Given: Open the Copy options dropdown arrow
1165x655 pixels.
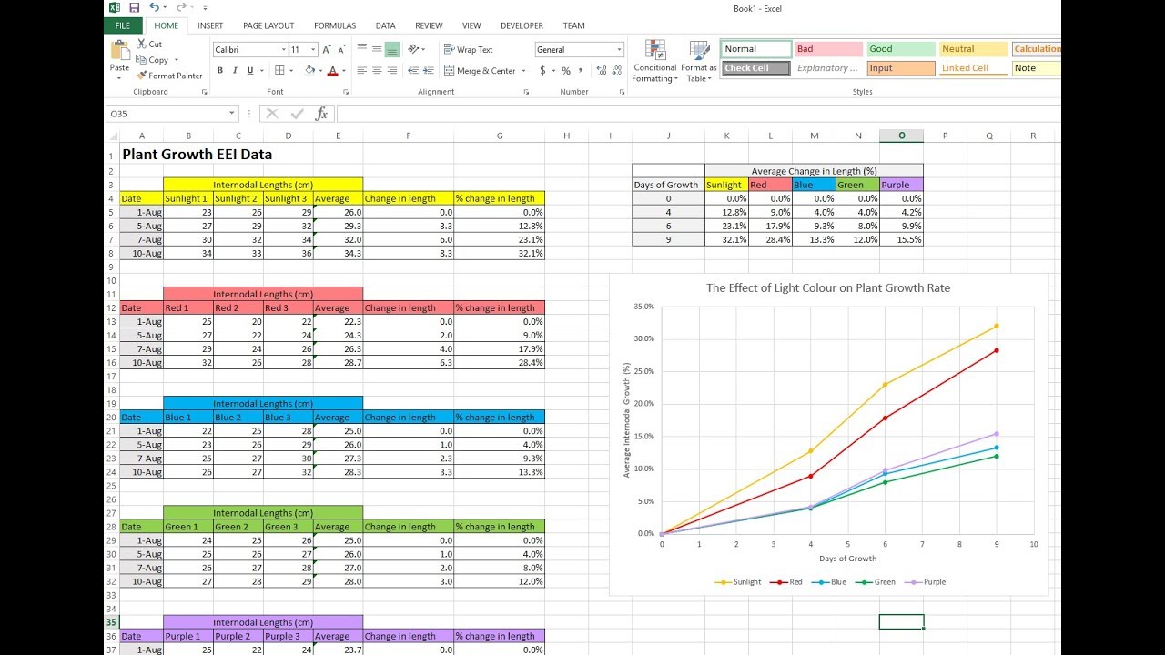Looking at the screenshot, I should (x=176, y=60).
